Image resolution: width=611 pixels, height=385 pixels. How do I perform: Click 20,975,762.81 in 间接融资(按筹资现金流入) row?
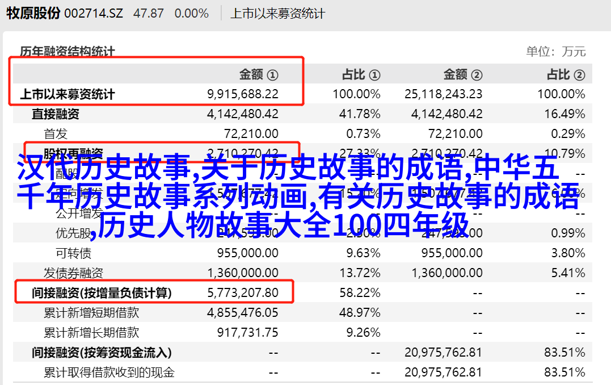click(x=444, y=353)
